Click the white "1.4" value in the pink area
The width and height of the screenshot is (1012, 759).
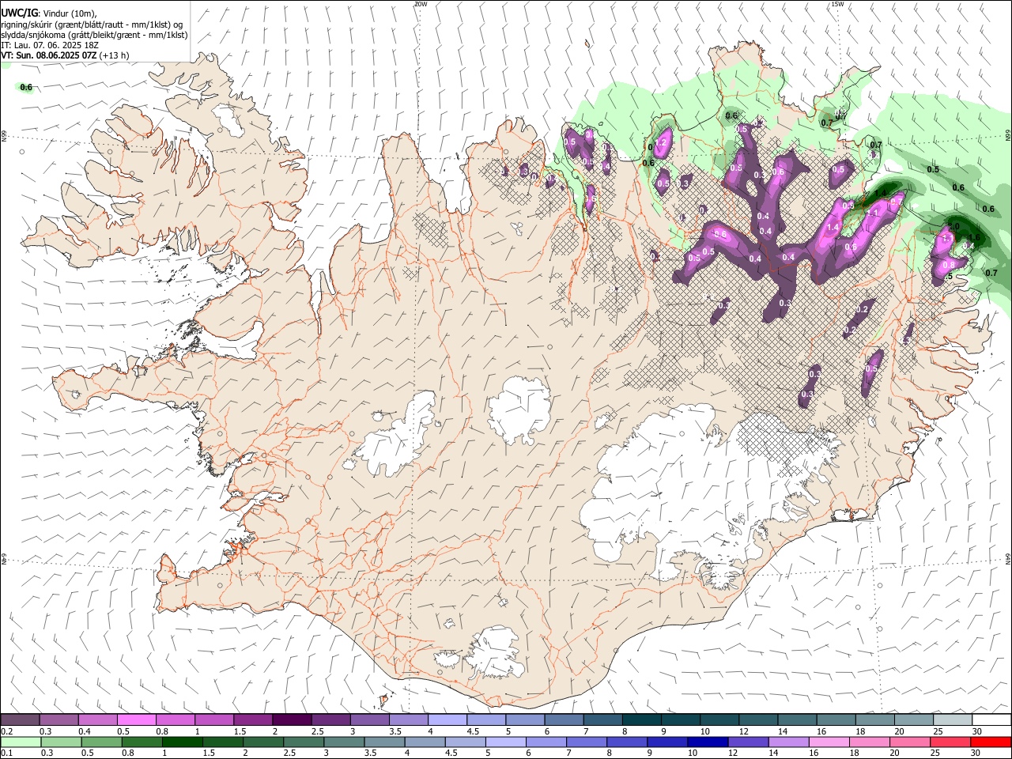click(833, 227)
